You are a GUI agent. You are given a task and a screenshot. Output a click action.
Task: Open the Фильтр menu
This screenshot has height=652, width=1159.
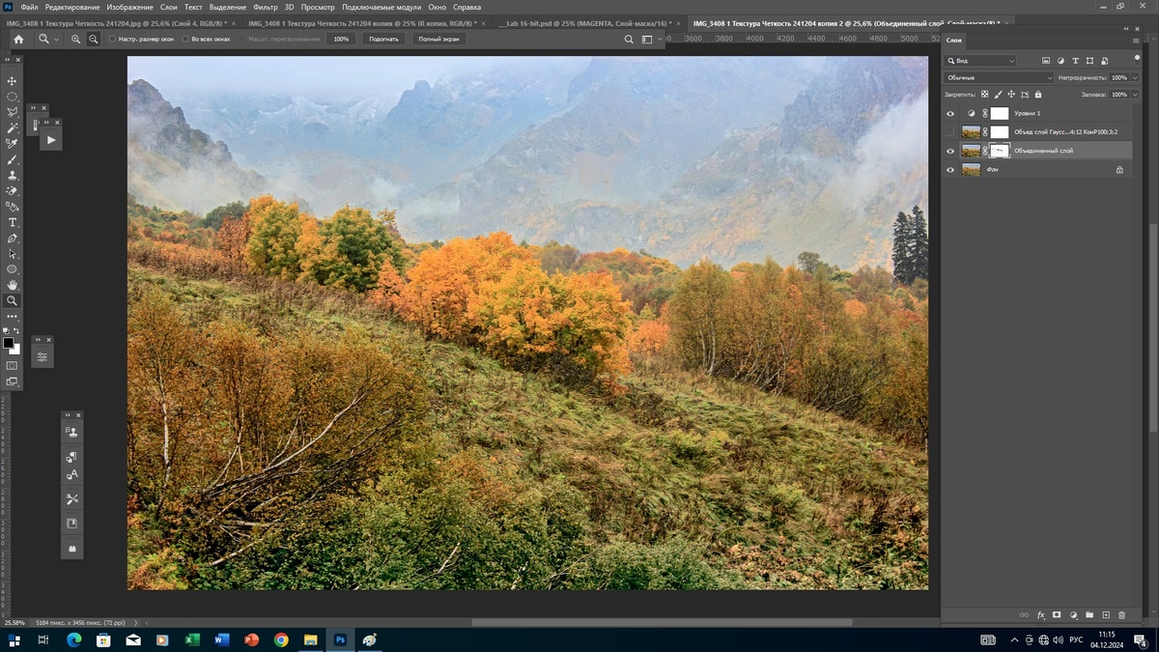click(x=266, y=7)
